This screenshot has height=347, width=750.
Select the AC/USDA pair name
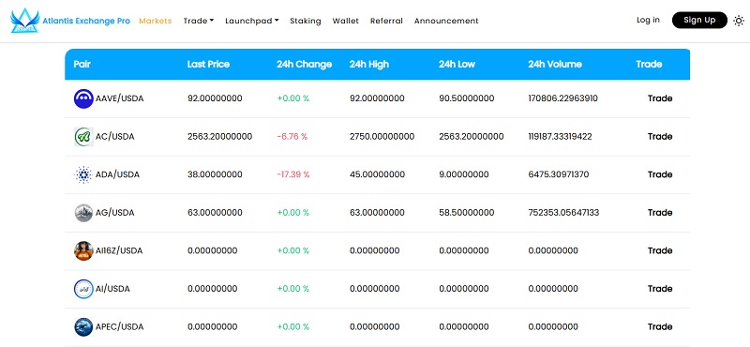[x=114, y=136]
